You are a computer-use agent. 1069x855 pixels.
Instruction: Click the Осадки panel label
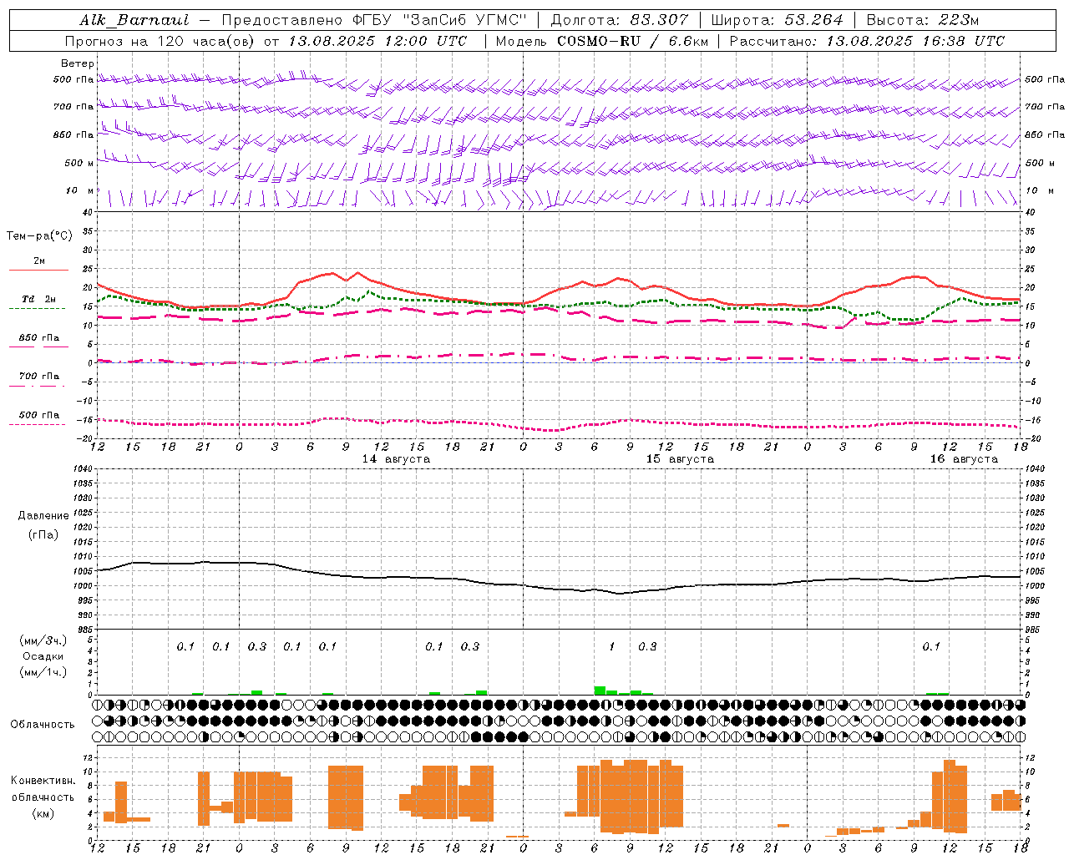[43, 656]
